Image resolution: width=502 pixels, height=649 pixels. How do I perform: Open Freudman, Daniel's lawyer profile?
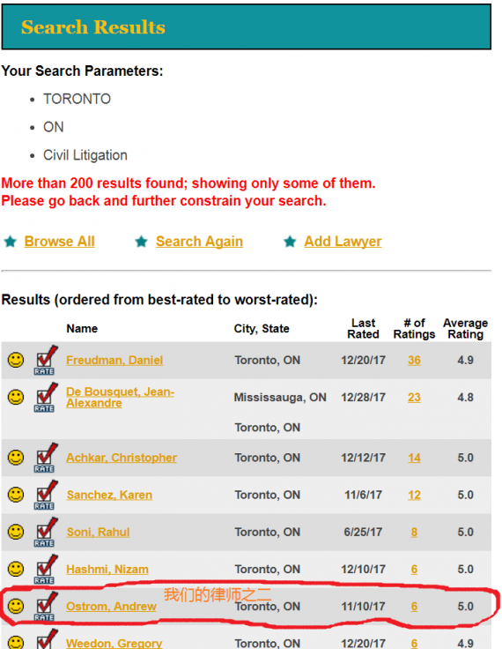tap(114, 360)
